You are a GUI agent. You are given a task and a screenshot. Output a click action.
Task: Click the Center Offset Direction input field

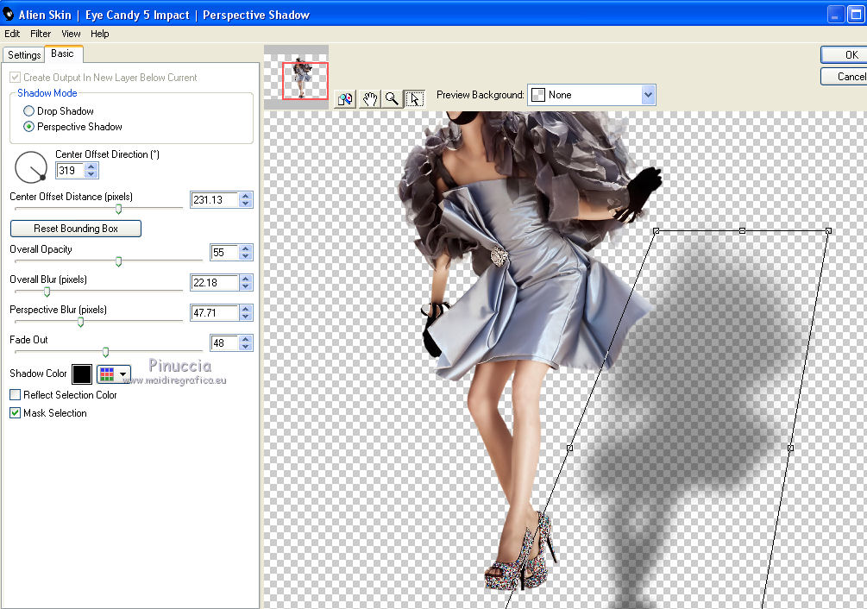coord(71,170)
